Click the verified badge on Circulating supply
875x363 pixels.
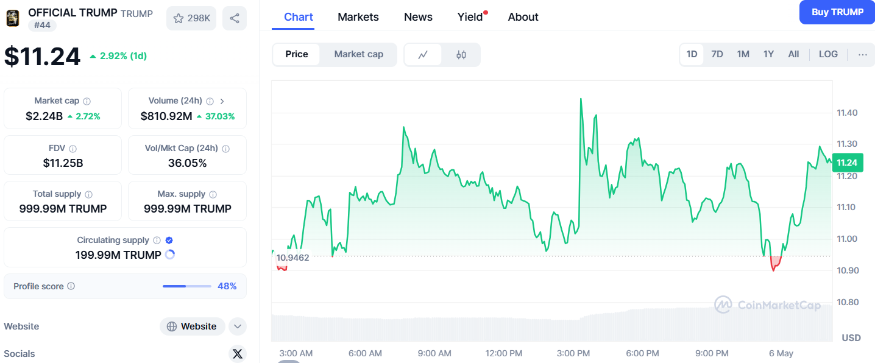tap(169, 241)
